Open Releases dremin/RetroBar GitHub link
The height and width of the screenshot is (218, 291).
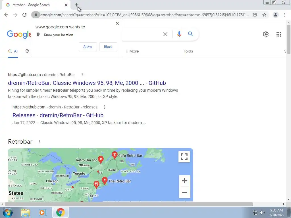58,115
